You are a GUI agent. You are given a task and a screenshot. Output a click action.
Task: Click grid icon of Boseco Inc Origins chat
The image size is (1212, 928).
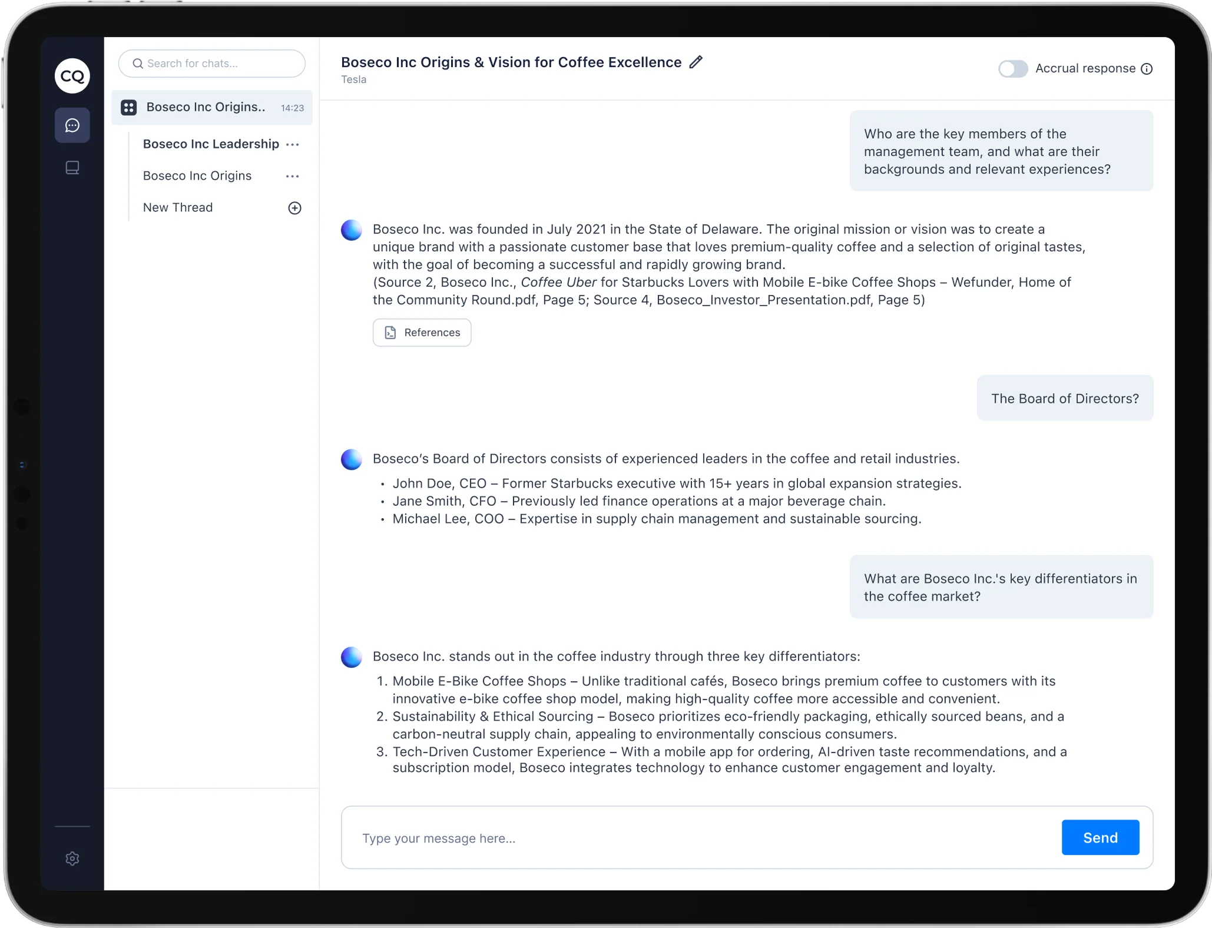pyautogui.click(x=128, y=107)
